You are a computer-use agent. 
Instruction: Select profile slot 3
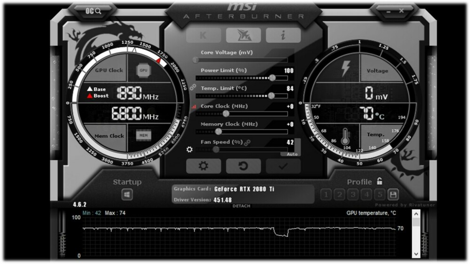(x=353, y=195)
